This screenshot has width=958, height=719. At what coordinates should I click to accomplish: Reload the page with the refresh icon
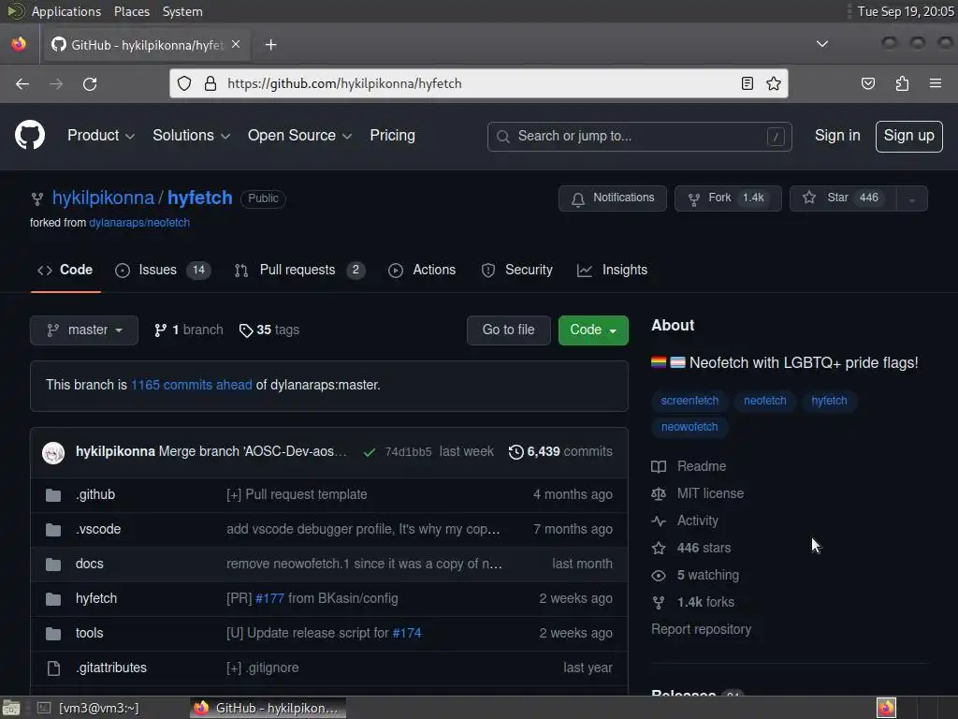(90, 83)
